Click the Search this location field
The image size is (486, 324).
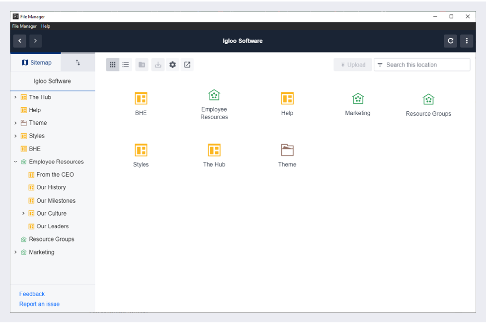(422, 65)
